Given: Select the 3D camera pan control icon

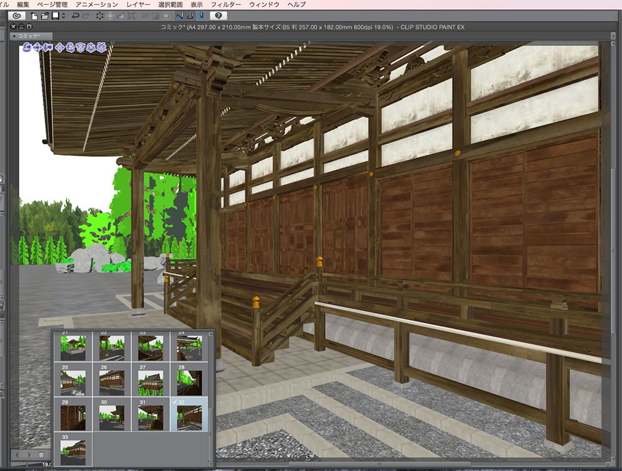Looking at the screenshot, I should point(37,48).
